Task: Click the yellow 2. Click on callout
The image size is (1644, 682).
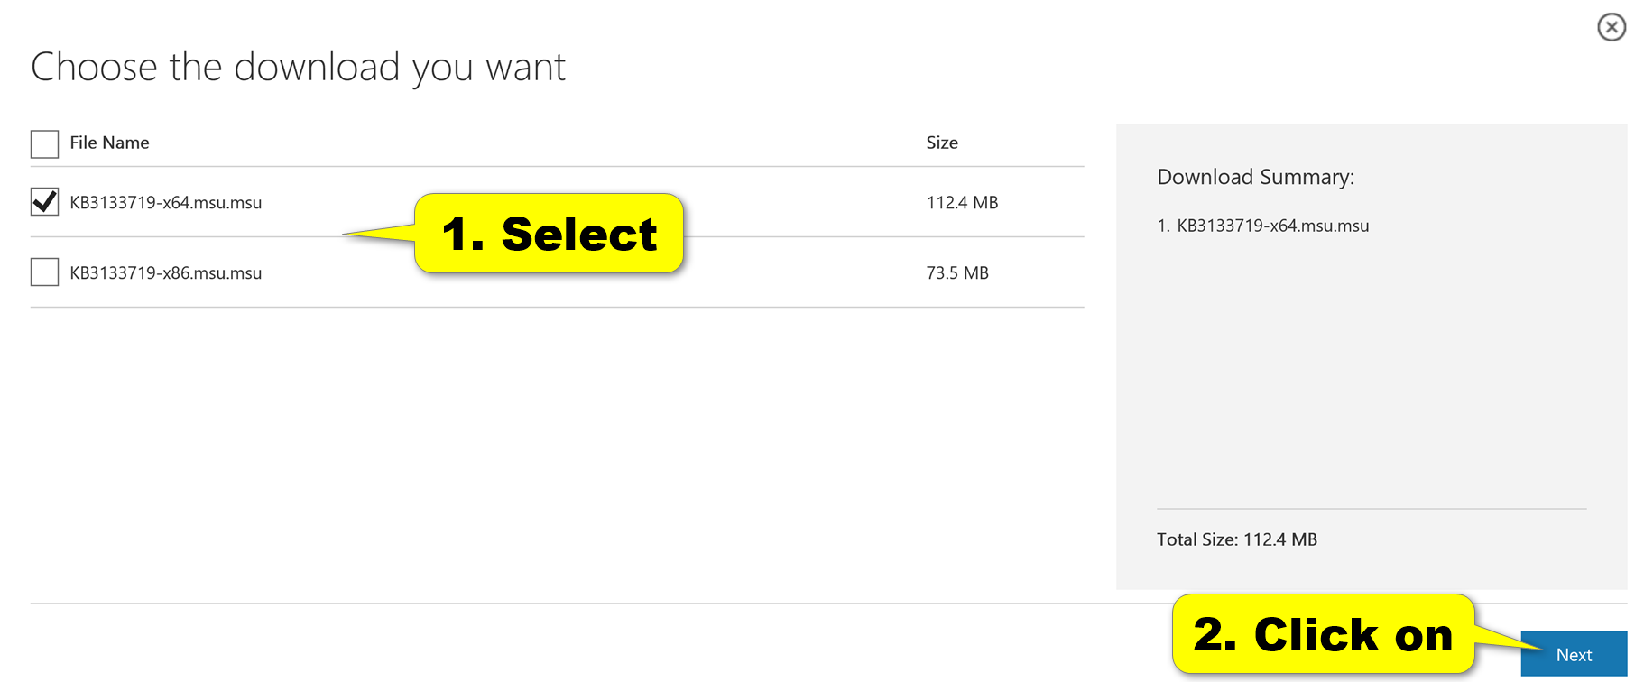Action: pyautogui.click(x=1323, y=634)
